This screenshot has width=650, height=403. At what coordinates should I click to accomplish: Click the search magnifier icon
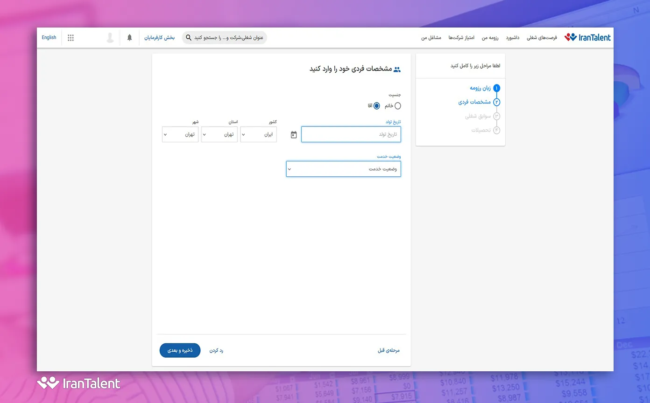point(189,38)
